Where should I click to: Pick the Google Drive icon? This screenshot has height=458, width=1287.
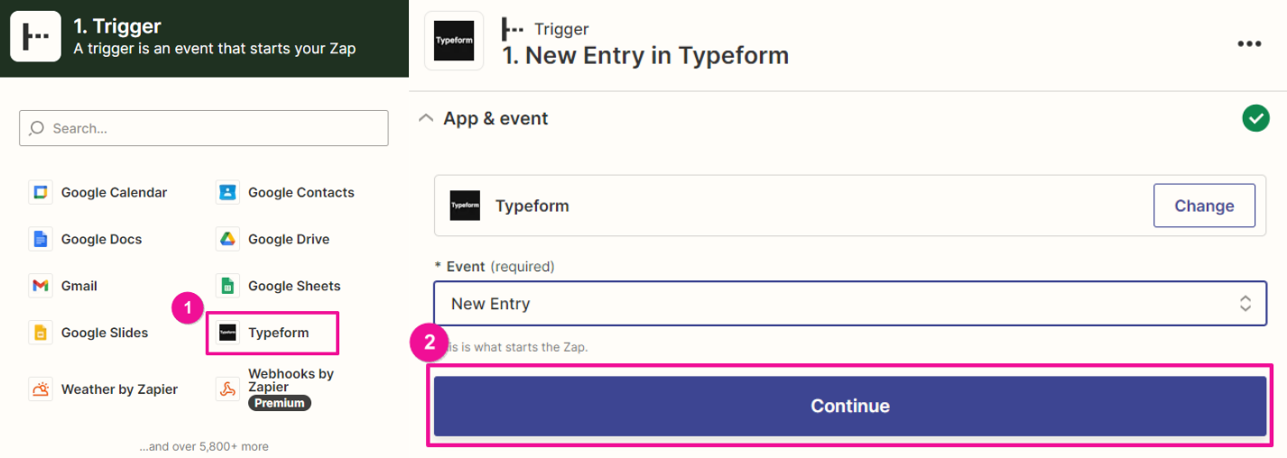227,239
